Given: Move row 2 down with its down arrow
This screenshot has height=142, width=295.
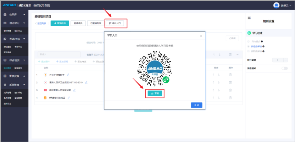Looking at the screenshot, I should [219, 82].
